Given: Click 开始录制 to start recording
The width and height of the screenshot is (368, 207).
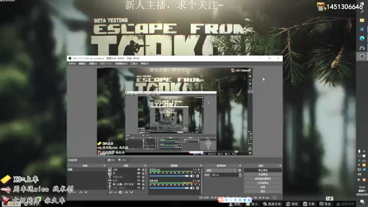Looking at the screenshot, I should tap(263, 174).
